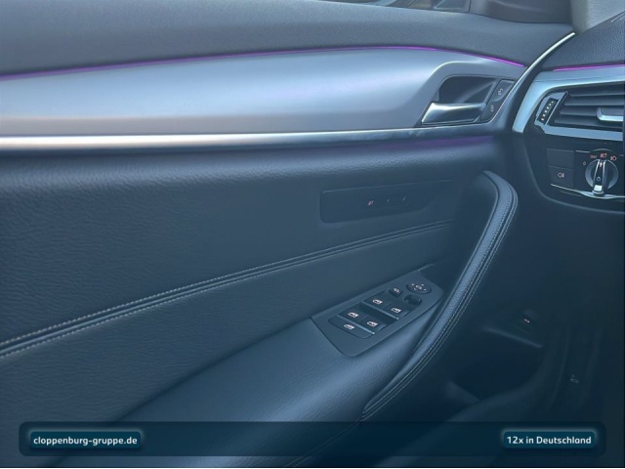Toggle the window switch nearest the mirror pad
625x469 pixels.
(x=396, y=310)
